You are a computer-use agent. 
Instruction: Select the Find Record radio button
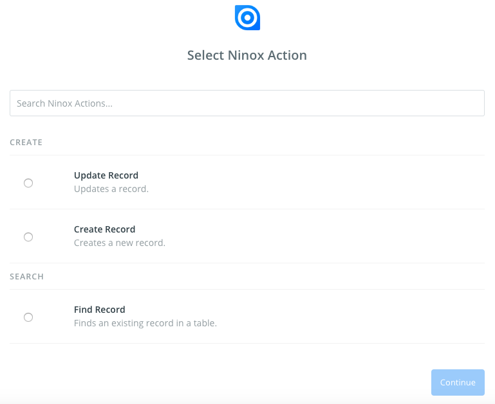[28, 317]
